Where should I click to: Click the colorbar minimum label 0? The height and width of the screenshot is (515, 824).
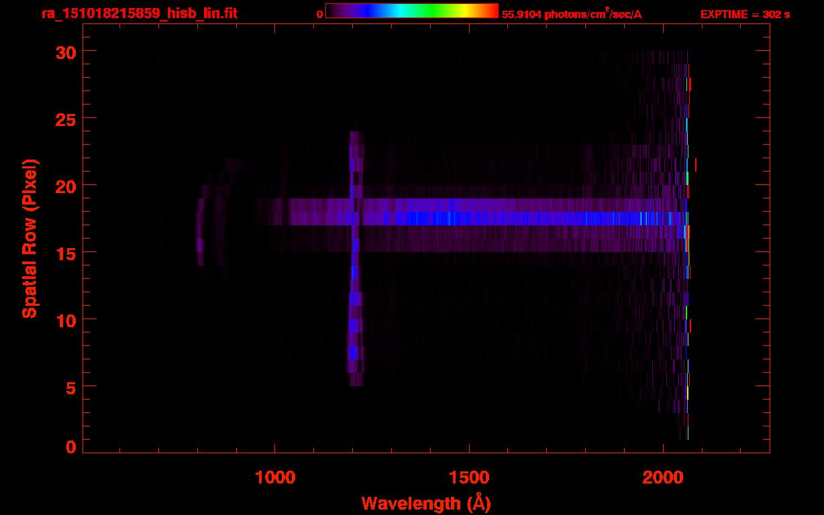click(x=319, y=14)
